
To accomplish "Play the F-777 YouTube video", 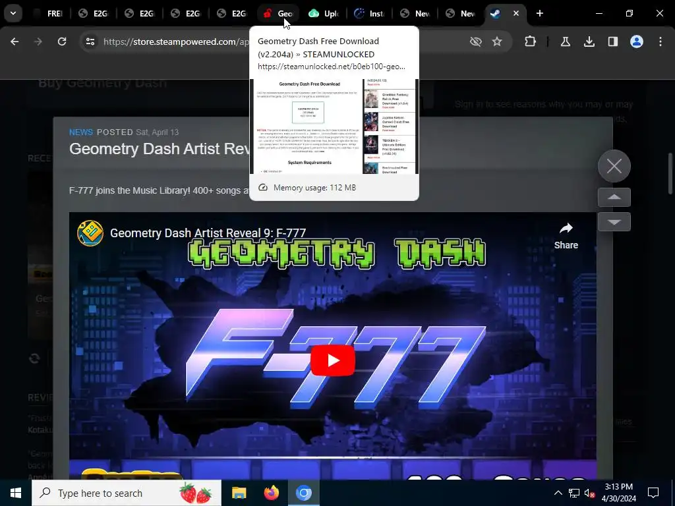I will (333, 360).
